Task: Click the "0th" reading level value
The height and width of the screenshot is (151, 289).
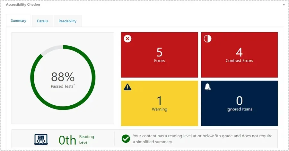Action: point(67,140)
